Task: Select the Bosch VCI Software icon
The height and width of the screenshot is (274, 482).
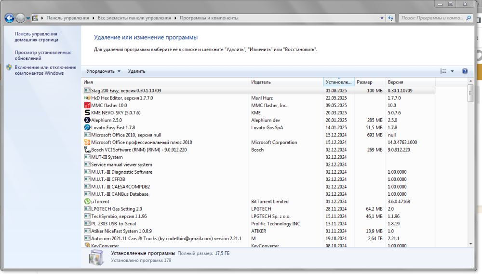Action: [87, 150]
